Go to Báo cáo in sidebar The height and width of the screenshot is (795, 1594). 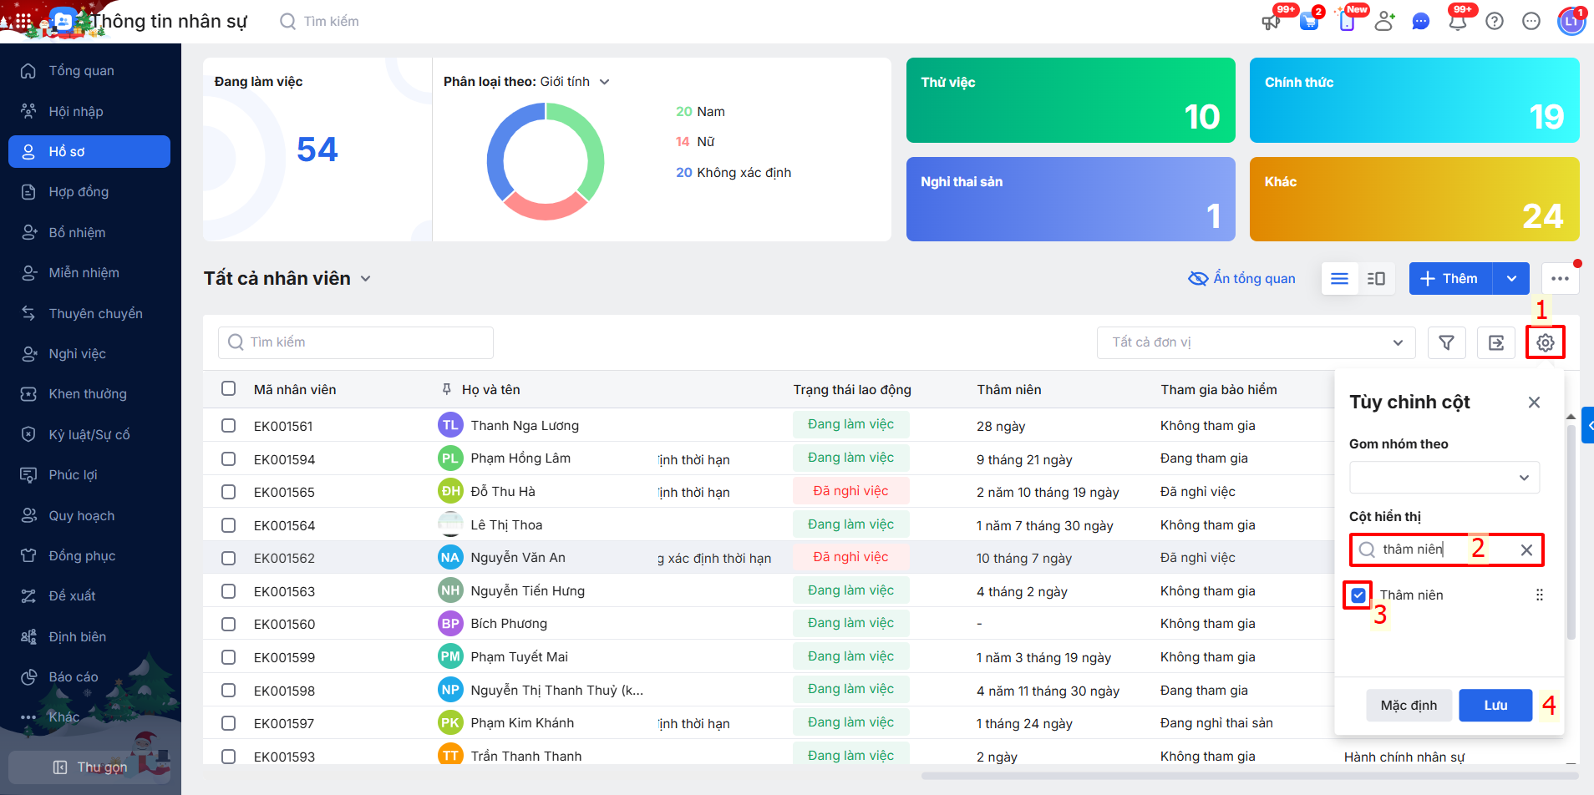[74, 677]
